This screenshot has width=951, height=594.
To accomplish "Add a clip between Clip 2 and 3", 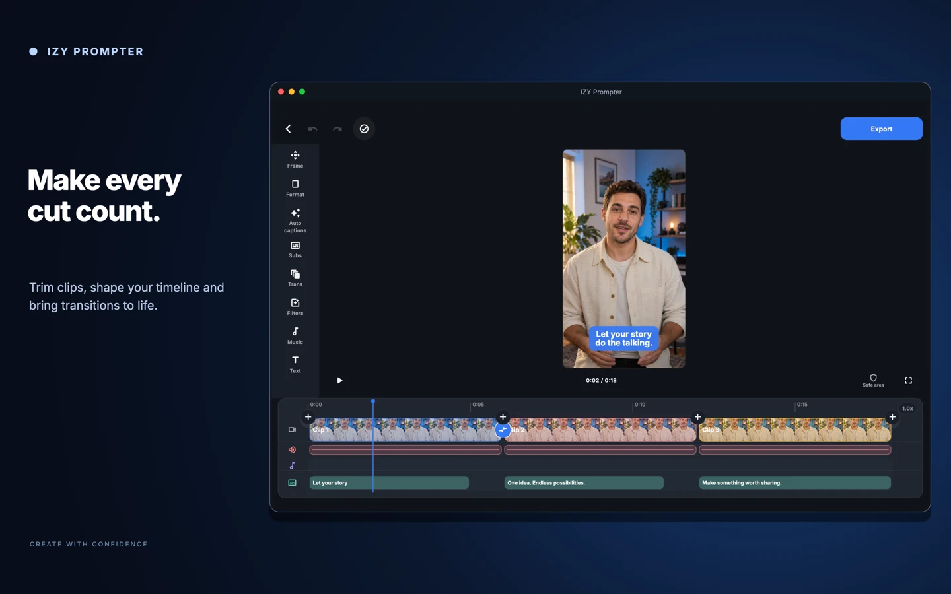I will (x=697, y=417).
